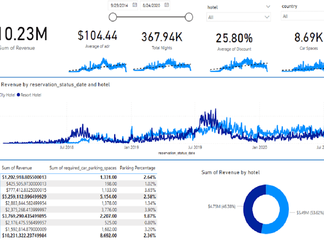Image resolution: width=324 pixels, height=243 pixels.
Task: Select the Average of adr sparkline chart
Action: tap(98, 65)
